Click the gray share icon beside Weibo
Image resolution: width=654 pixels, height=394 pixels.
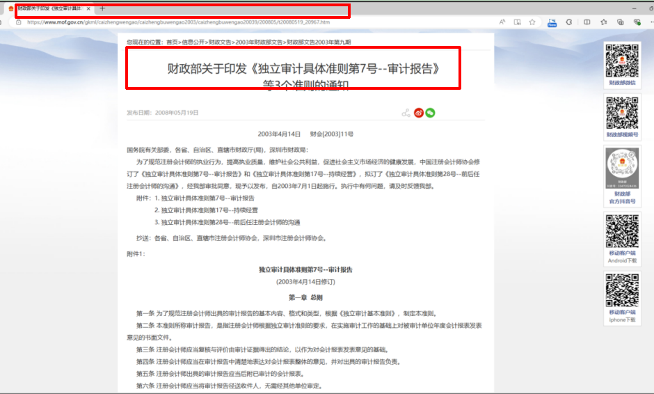pos(406,113)
